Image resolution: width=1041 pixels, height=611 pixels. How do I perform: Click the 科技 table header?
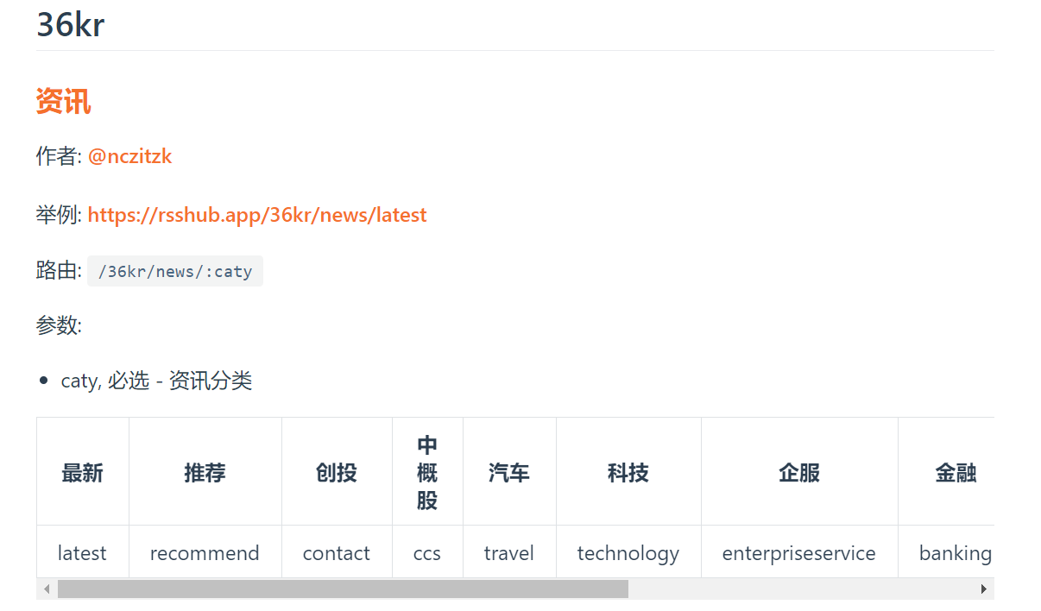(628, 473)
